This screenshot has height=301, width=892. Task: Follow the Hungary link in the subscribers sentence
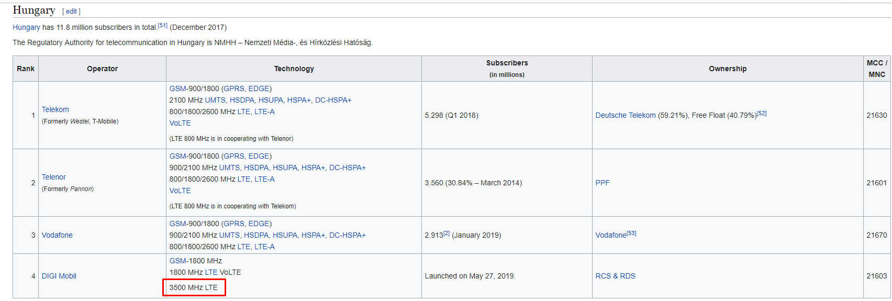[26, 27]
